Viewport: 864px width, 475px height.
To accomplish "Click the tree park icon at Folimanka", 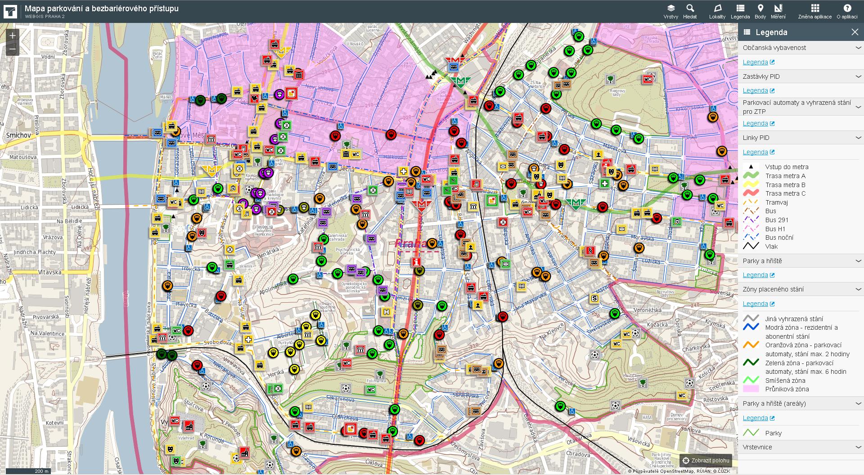I will (380, 374).
